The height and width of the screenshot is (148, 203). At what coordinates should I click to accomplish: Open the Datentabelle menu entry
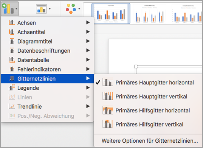(x=47, y=60)
